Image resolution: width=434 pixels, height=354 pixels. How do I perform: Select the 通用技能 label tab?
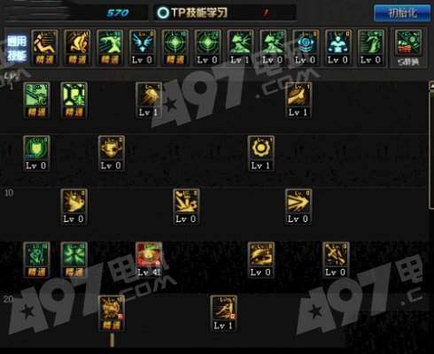tap(17, 49)
